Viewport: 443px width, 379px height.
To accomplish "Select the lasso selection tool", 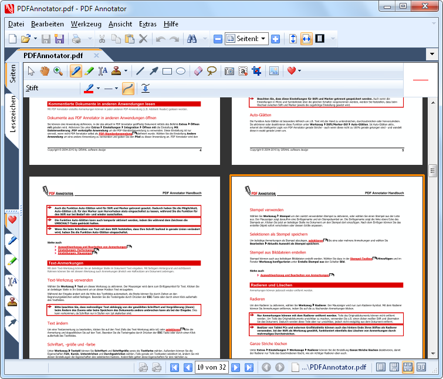I will (x=212, y=71).
